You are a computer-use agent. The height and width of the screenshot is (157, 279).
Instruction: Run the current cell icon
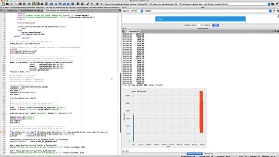(x=34, y=4)
